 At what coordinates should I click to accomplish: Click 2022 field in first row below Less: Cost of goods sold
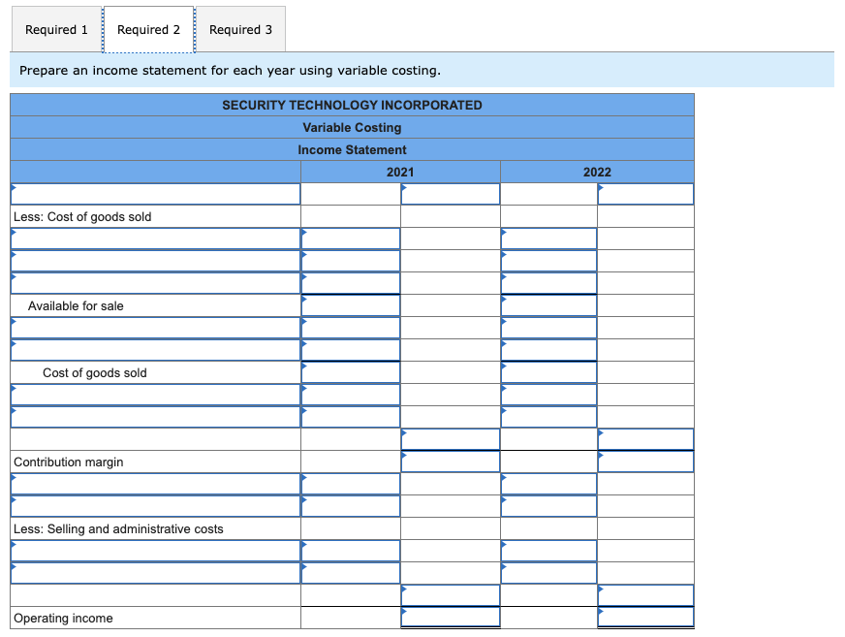[548, 239]
